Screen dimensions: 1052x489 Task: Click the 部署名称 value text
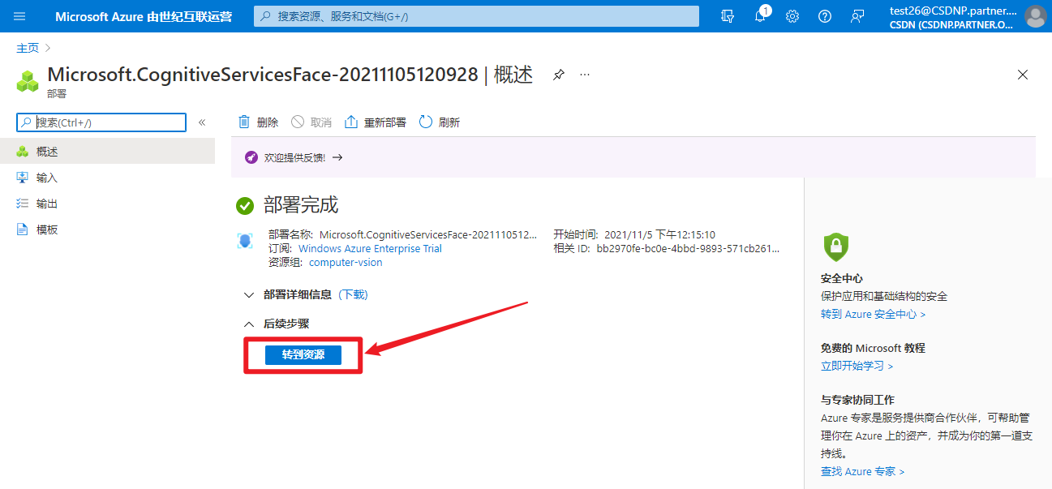tap(428, 234)
